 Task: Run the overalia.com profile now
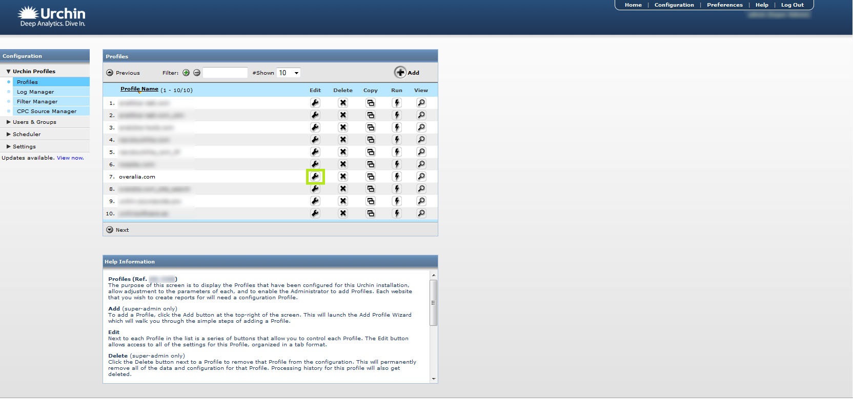(x=397, y=176)
